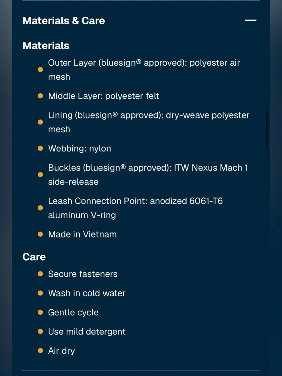Click the Use mild detergent item

click(x=87, y=331)
